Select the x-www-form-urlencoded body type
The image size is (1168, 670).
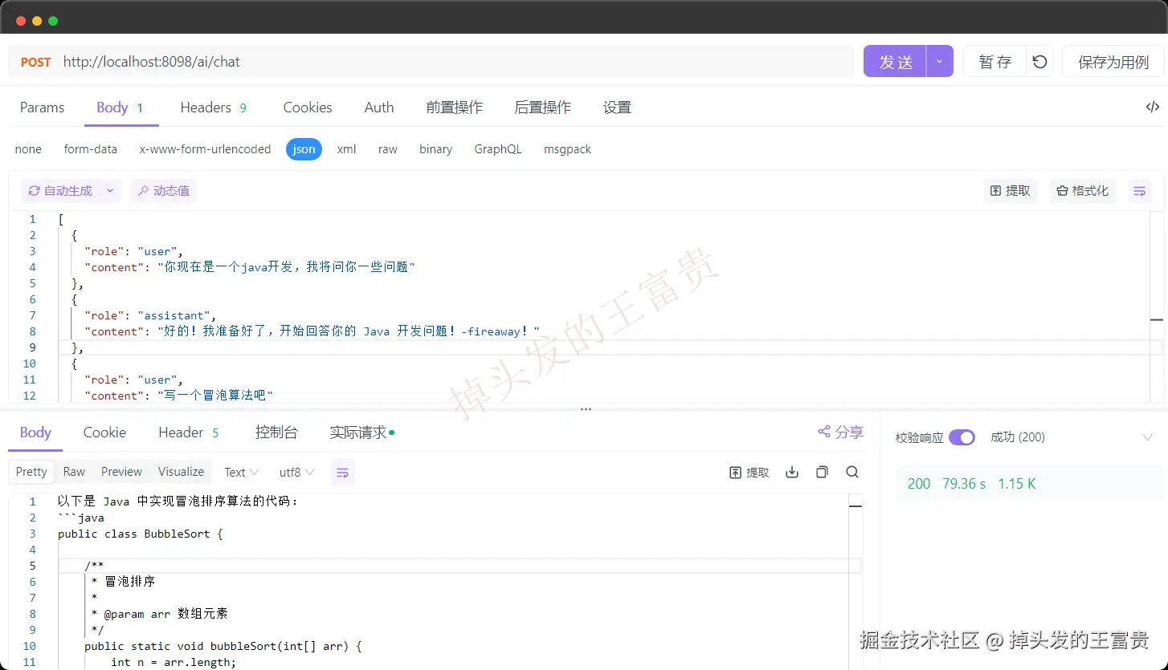[205, 149]
